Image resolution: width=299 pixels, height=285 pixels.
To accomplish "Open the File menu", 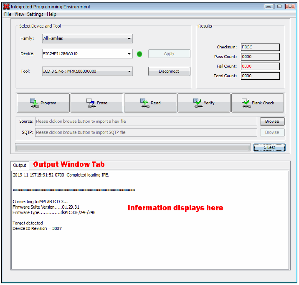I will (8, 14).
